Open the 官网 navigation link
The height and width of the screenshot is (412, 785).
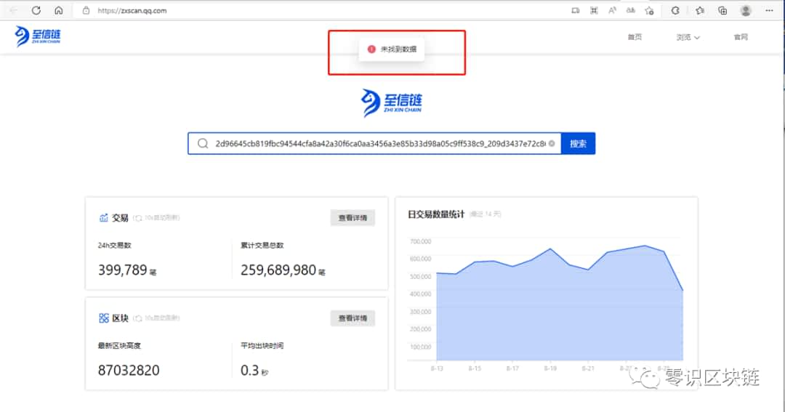(x=741, y=37)
